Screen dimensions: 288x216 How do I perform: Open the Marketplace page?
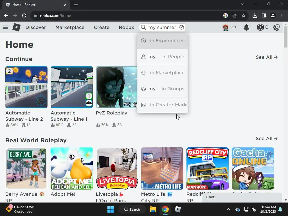pyautogui.click(x=70, y=27)
